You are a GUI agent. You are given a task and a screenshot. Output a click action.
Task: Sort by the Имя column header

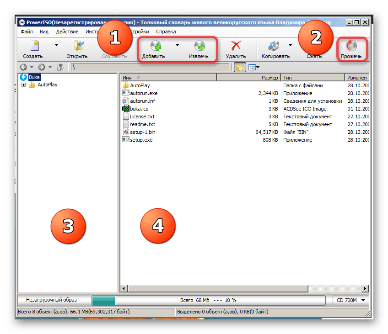pos(168,78)
